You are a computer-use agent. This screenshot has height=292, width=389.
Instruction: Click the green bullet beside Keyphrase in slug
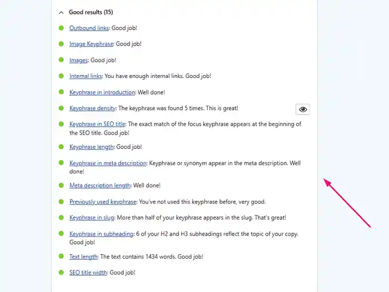[61, 217]
